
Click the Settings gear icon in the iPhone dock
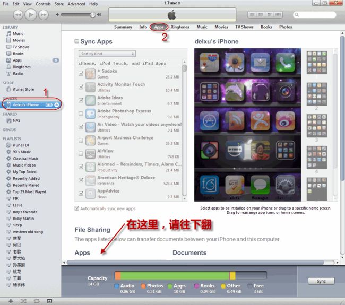click(x=286, y=185)
